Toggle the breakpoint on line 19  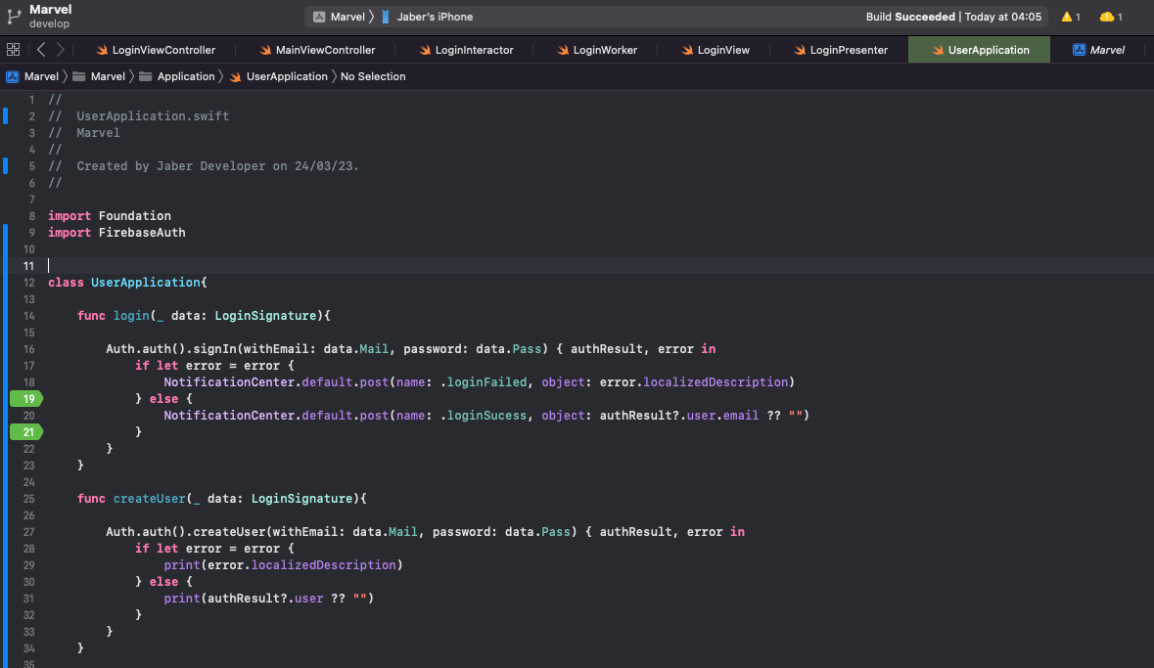pyautogui.click(x=25, y=398)
